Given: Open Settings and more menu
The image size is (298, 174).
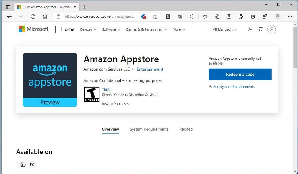Looking at the screenshot, I should point(290,17).
